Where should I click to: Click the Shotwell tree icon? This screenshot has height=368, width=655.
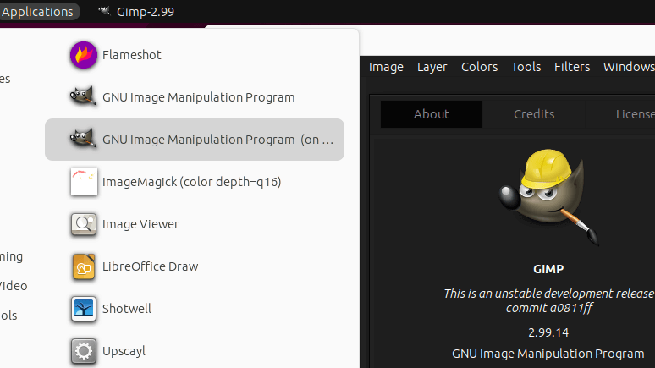coord(84,309)
